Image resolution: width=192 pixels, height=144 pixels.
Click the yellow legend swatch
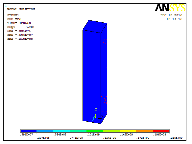tap(128, 131)
